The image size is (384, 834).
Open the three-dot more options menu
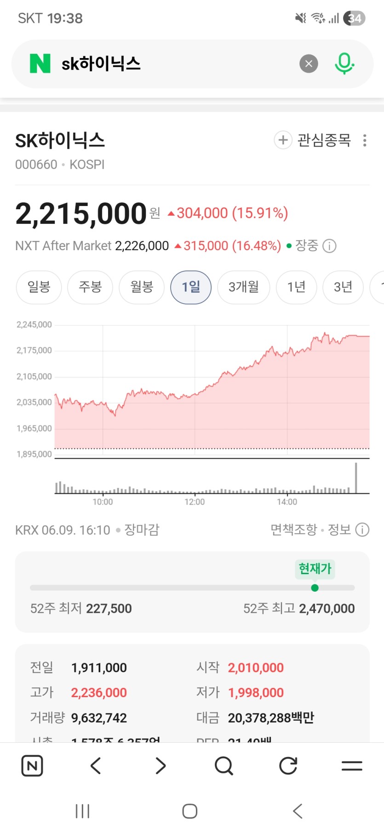365,140
